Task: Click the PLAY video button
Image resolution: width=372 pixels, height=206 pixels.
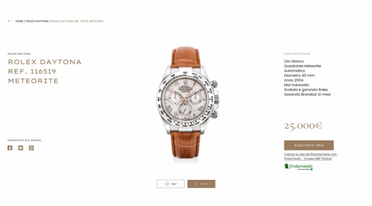Action: coord(201,184)
